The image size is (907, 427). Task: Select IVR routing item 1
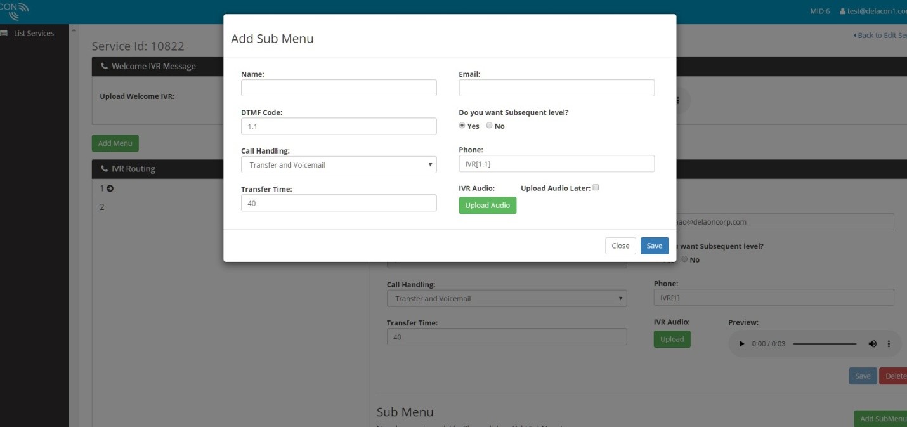(102, 188)
